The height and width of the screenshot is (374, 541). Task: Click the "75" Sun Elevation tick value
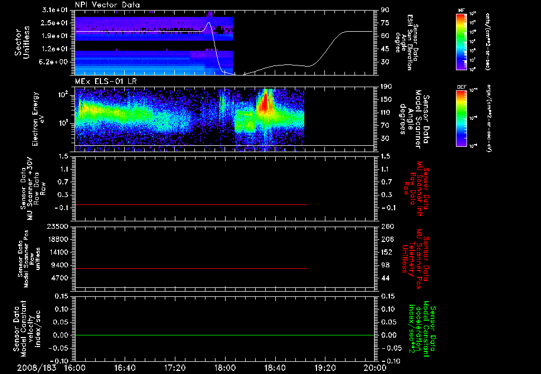(x=385, y=23)
